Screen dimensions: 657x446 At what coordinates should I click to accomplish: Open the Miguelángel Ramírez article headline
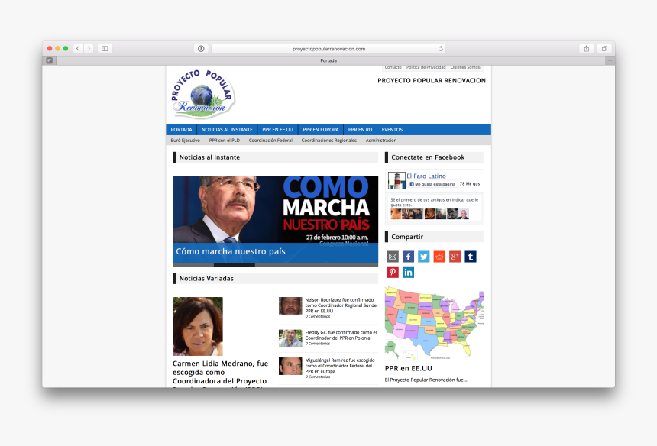(340, 366)
